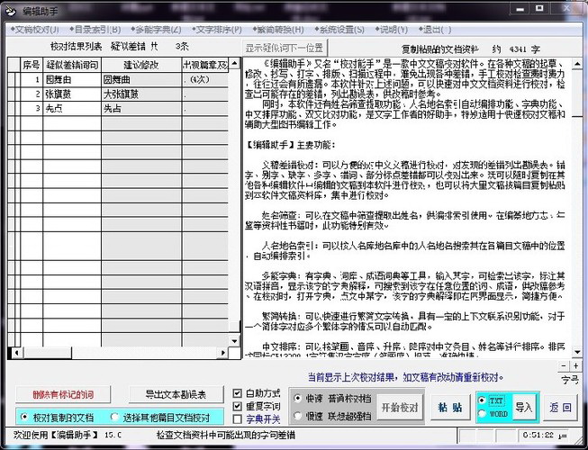The width and height of the screenshot is (588, 450).
Task: Click the 序号 column header
Action: click(32, 65)
